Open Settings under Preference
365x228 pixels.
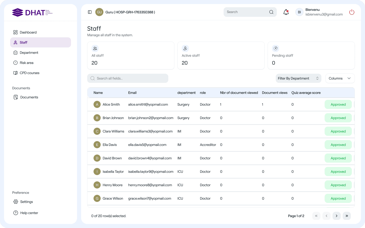26,202
